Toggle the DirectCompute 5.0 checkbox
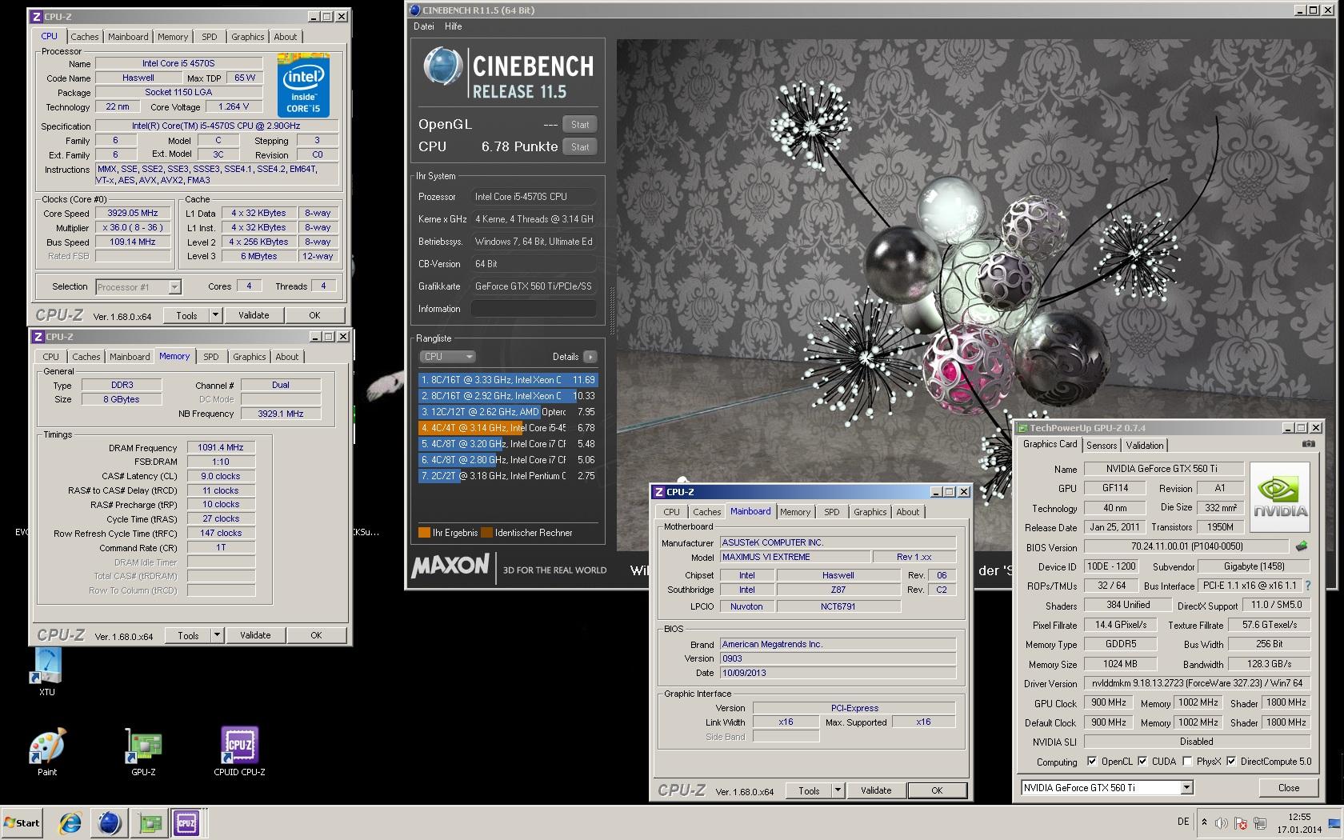1344x840 pixels. click(1231, 762)
